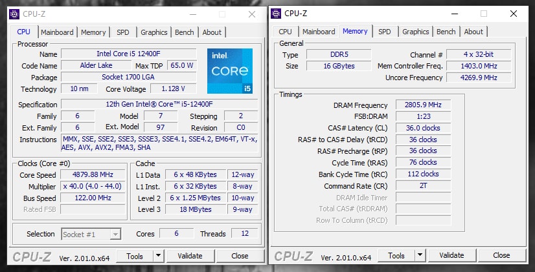This screenshot has width=535, height=272.
Task: Click the 'x 40.0 (4.0 - 44.0)' multiplier value
Action: (x=93, y=186)
